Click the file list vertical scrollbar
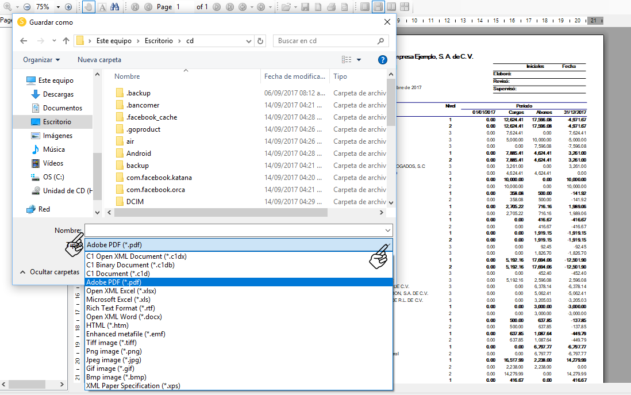Image resolution: width=631 pixels, height=395 pixels. (391, 149)
